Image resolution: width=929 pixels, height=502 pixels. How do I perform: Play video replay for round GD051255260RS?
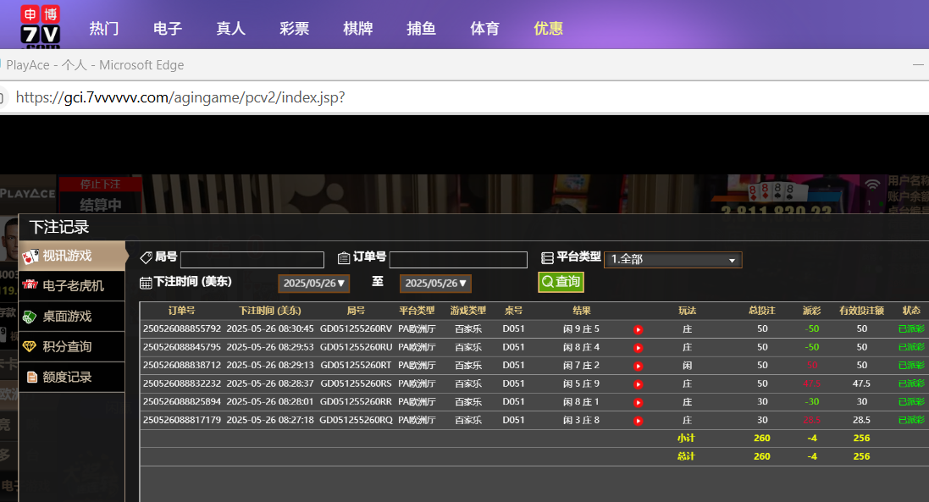pos(638,384)
